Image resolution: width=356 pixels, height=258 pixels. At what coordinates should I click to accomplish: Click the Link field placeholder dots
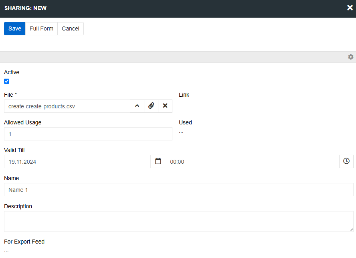[181, 104]
